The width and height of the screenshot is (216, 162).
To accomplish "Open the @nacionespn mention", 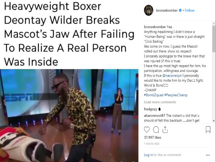I will pyautogui.click(x=172, y=76).
